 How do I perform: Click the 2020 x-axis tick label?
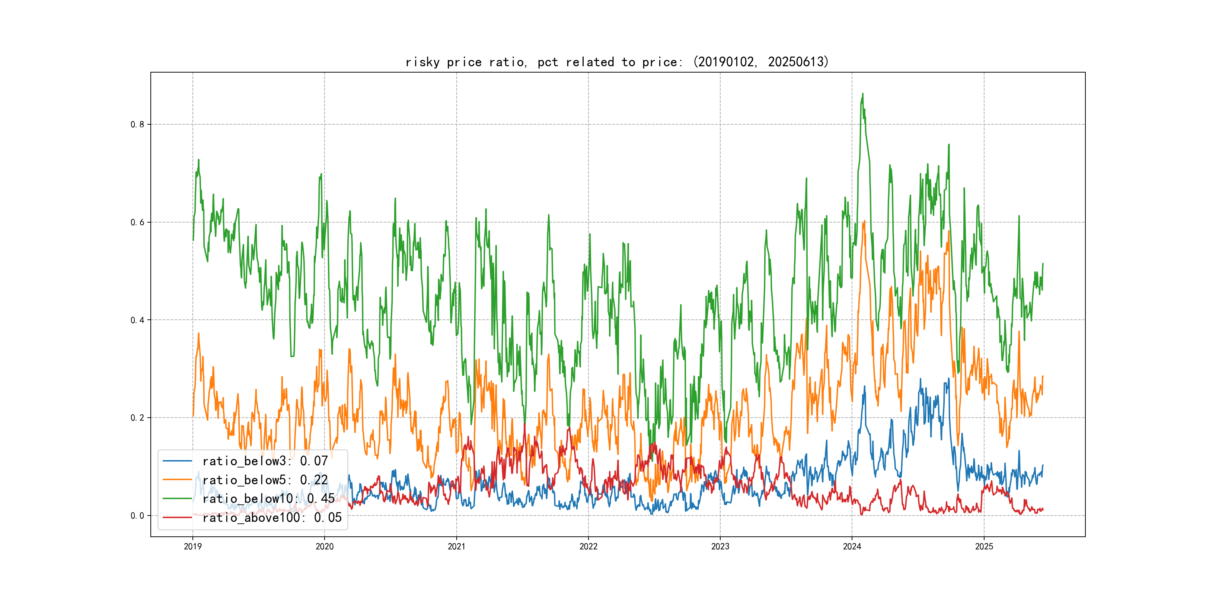pyautogui.click(x=325, y=546)
